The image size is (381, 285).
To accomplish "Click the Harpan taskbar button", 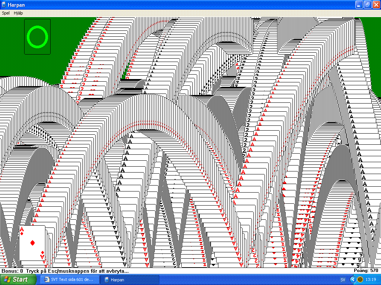I will tap(131, 280).
